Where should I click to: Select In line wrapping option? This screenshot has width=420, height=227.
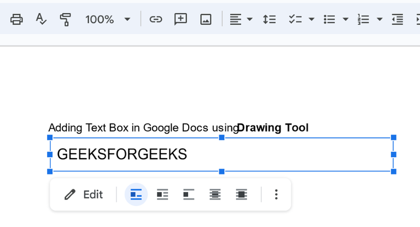coord(136,195)
